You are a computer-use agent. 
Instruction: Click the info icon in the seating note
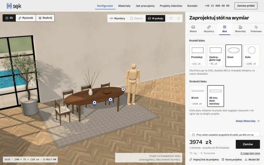pos(193,135)
